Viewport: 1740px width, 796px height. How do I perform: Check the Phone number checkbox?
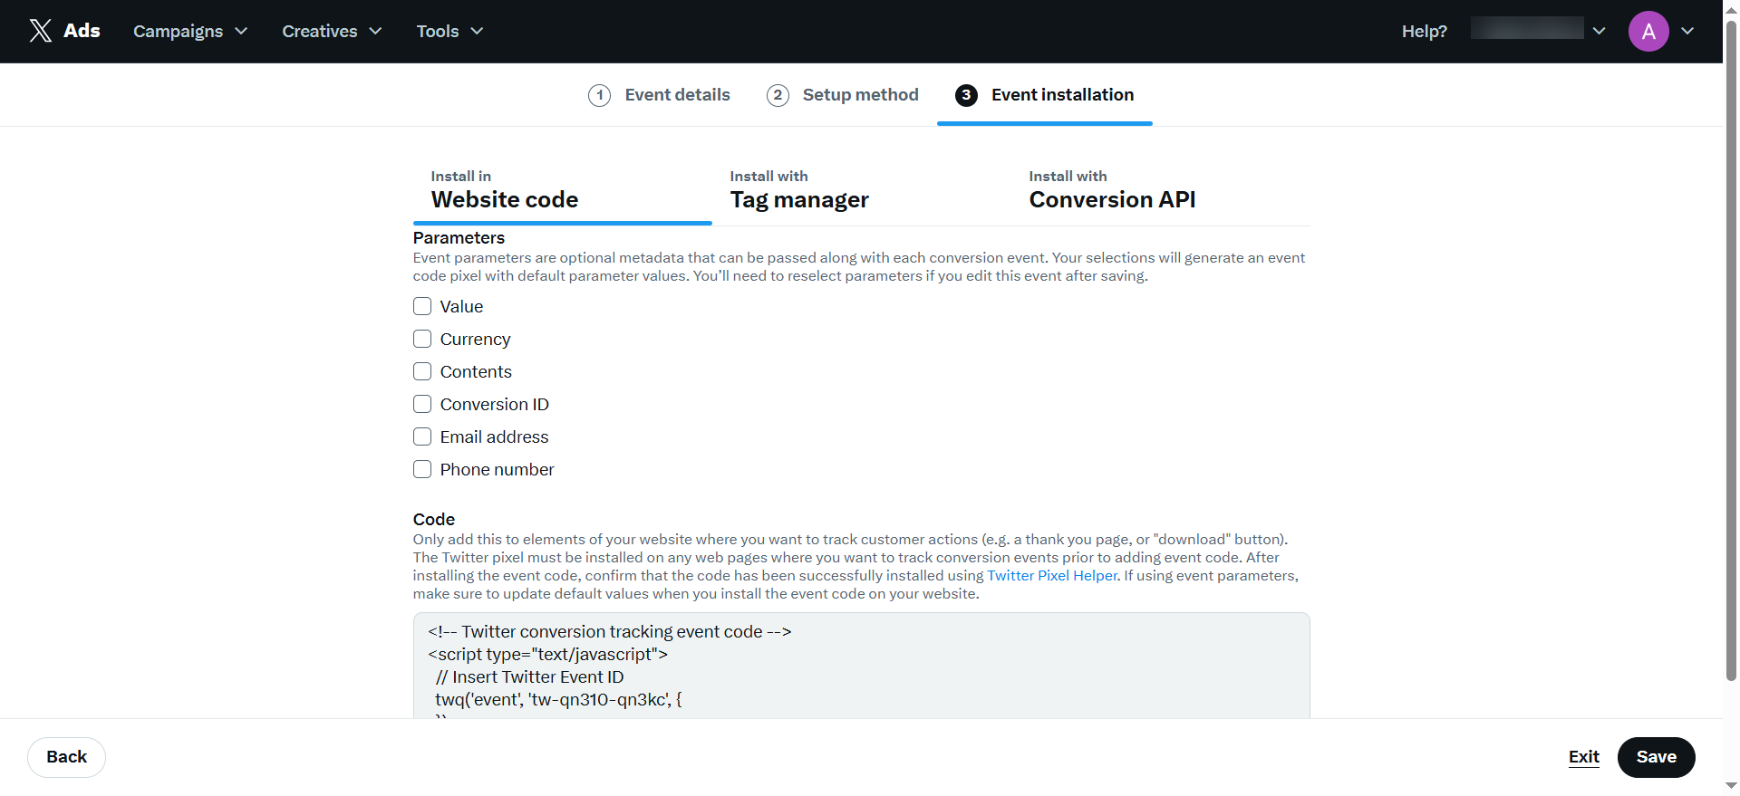point(422,469)
